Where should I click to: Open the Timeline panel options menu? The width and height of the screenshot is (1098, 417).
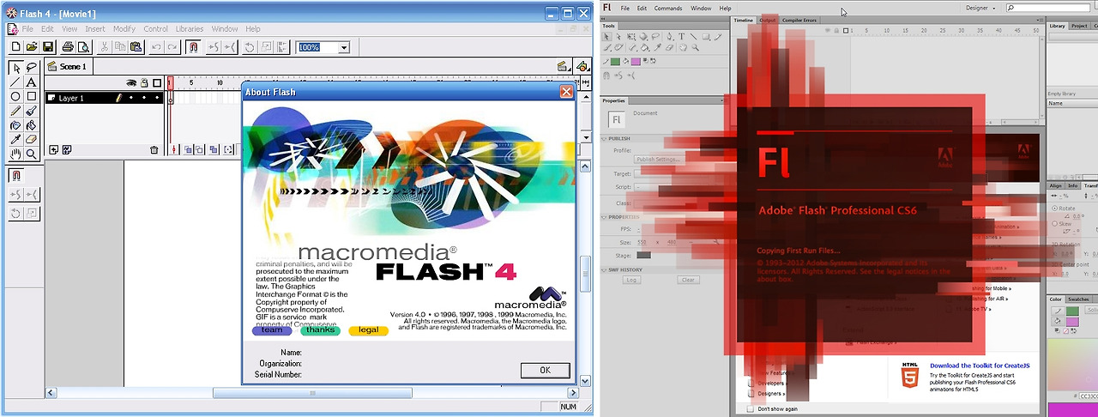tap(1039, 21)
